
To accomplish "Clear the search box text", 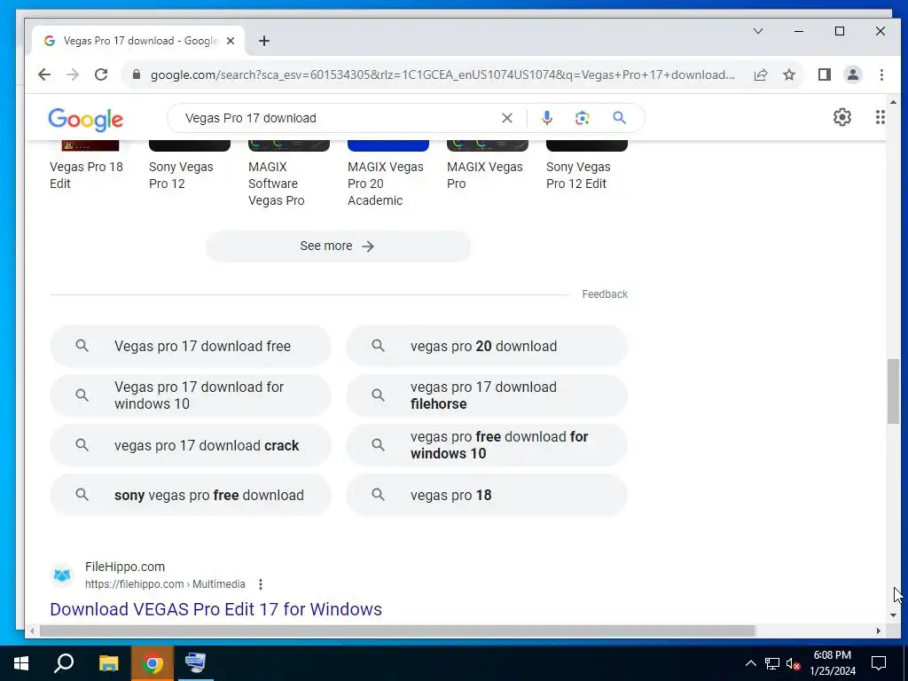I will tap(506, 118).
